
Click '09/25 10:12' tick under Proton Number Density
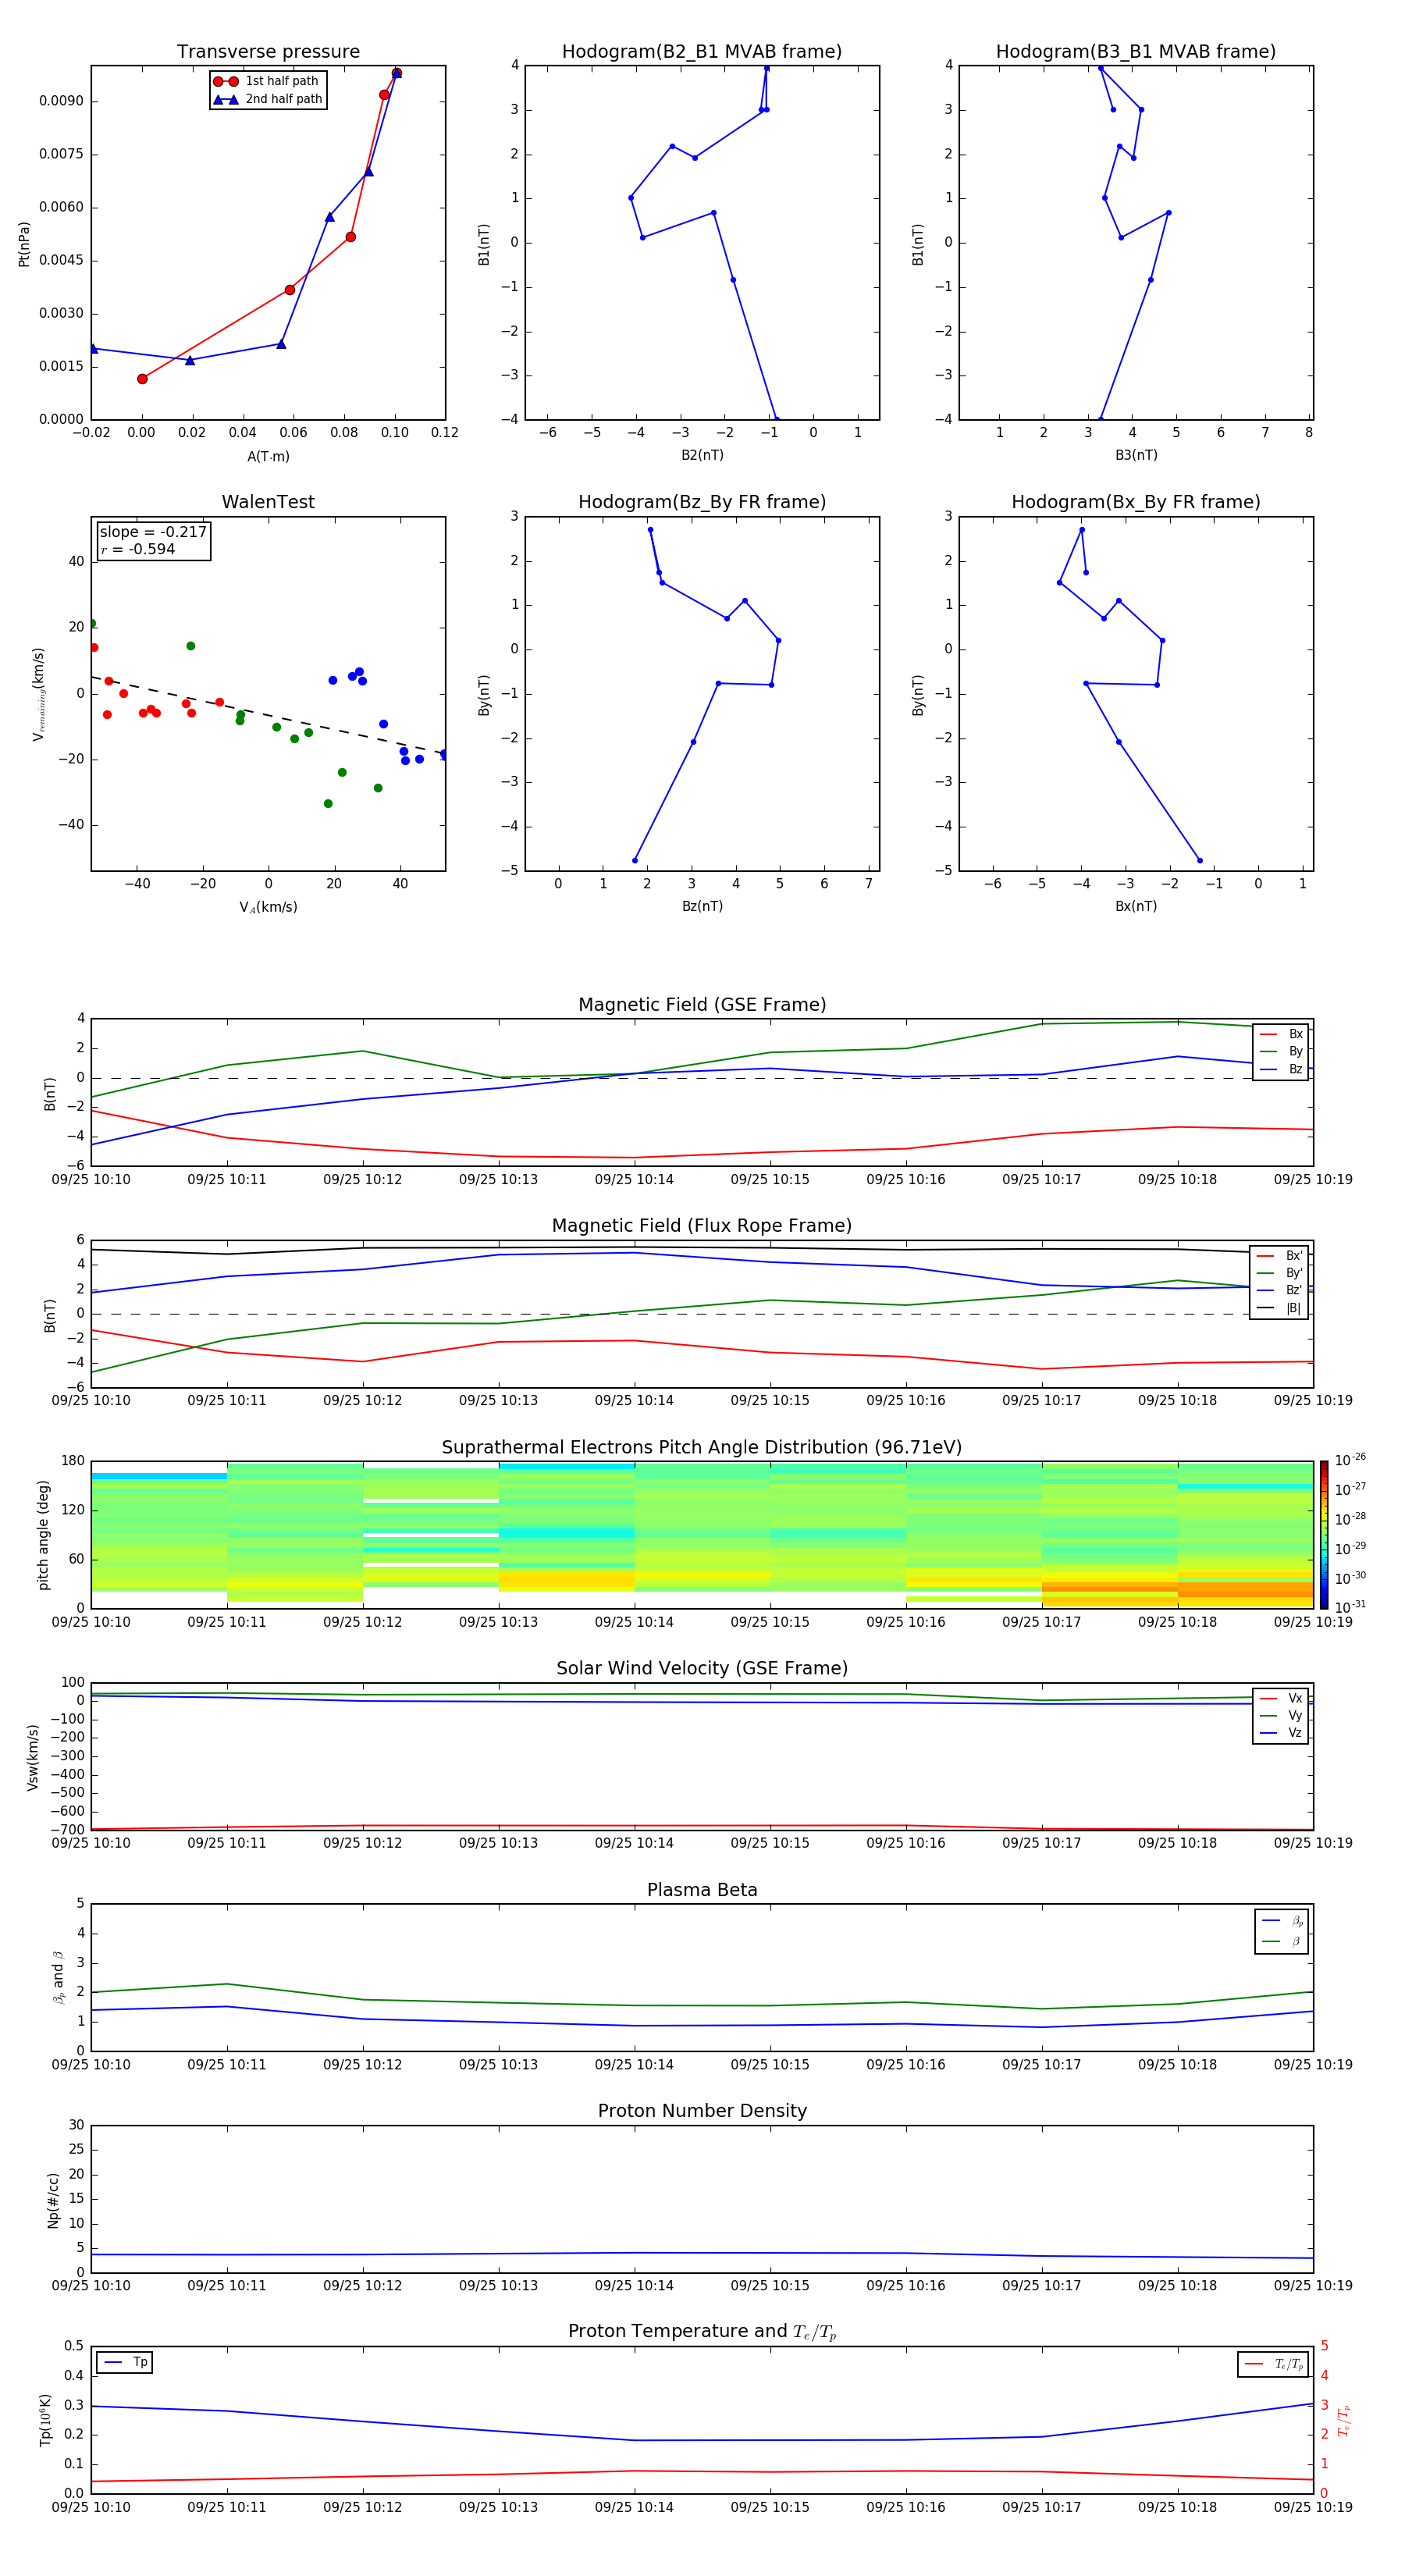362,2286
